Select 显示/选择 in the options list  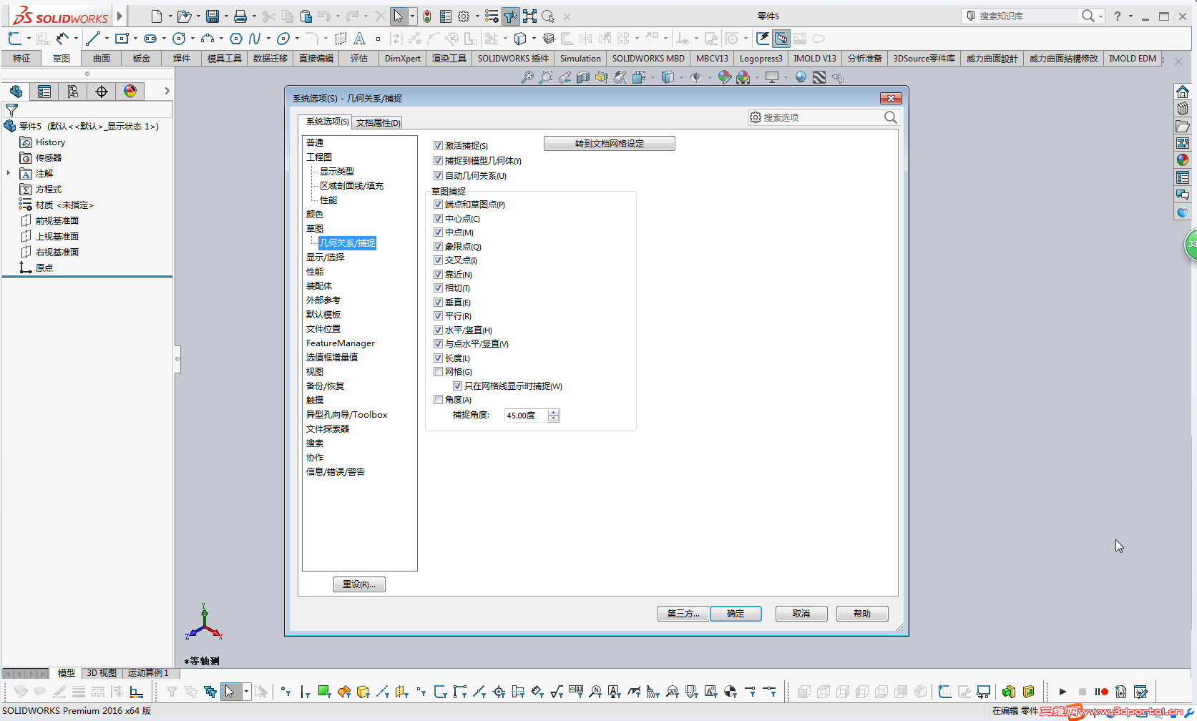point(325,257)
